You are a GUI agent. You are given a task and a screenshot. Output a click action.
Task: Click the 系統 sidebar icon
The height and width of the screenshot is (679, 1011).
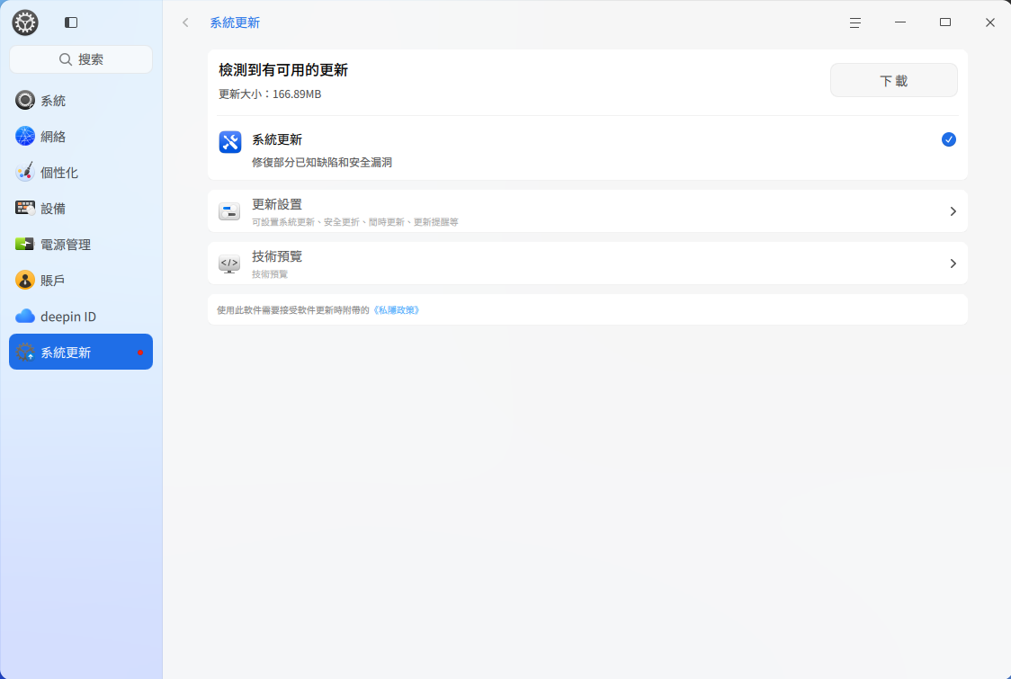pyautogui.click(x=24, y=100)
